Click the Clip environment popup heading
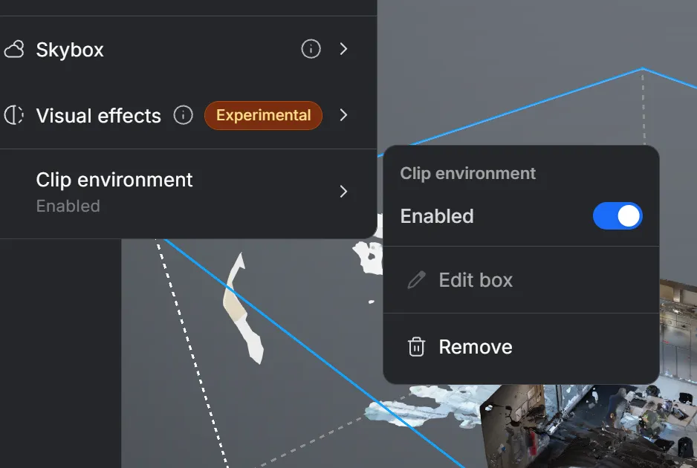Viewport: 697px width, 468px height. pos(467,173)
